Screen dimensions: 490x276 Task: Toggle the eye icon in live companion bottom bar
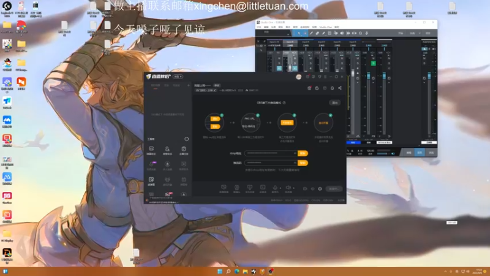tap(312, 189)
